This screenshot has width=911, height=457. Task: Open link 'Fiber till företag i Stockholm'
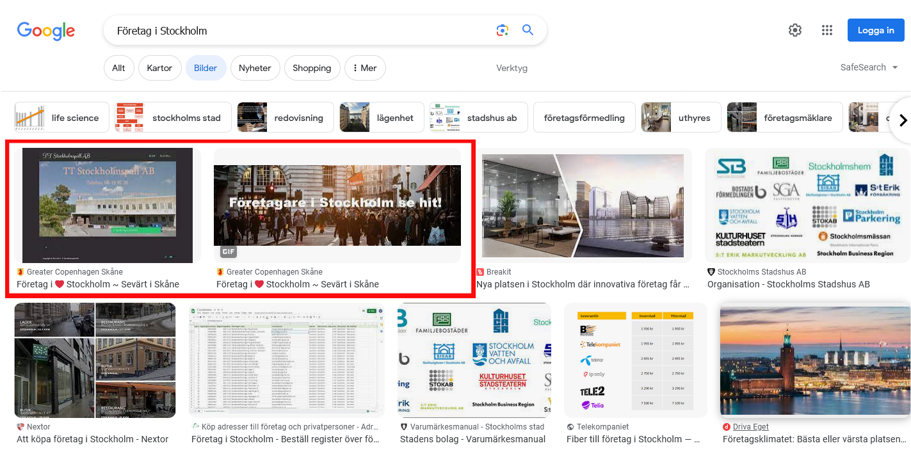(633, 439)
